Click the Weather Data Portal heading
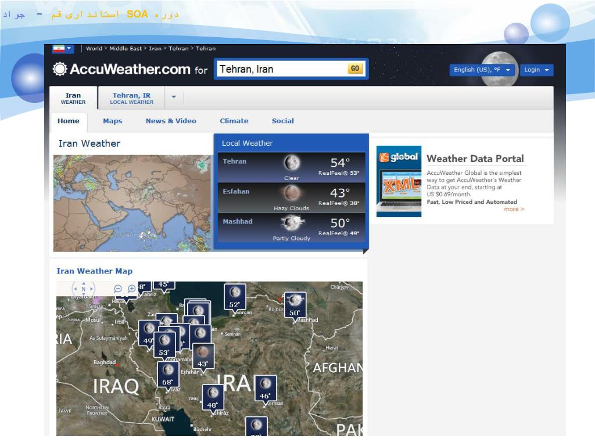Screen dimensions: 595x446 [475, 159]
